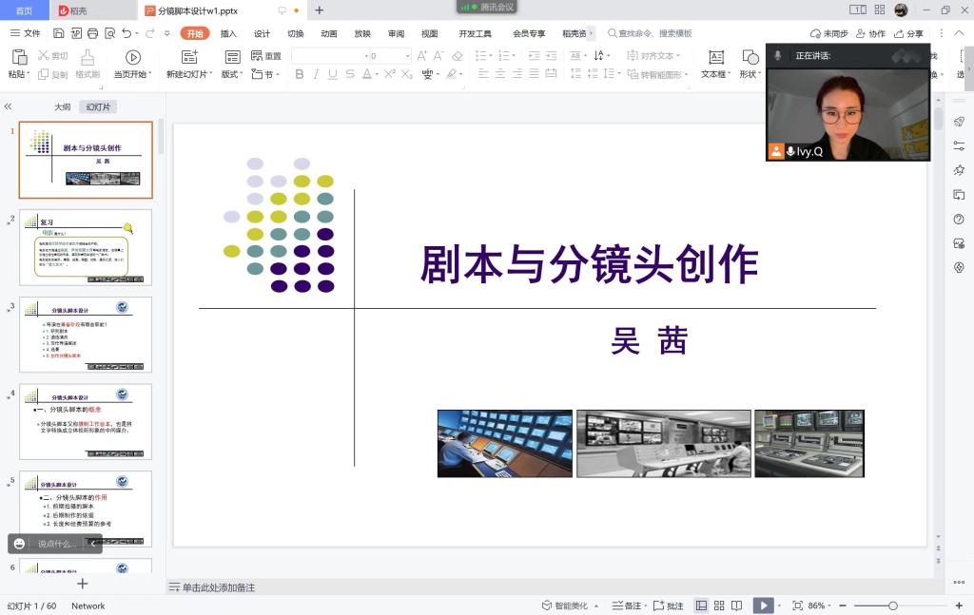Click the 当页开始 play-from-current icon
Screen dimensions: 974x615
(x=133, y=57)
